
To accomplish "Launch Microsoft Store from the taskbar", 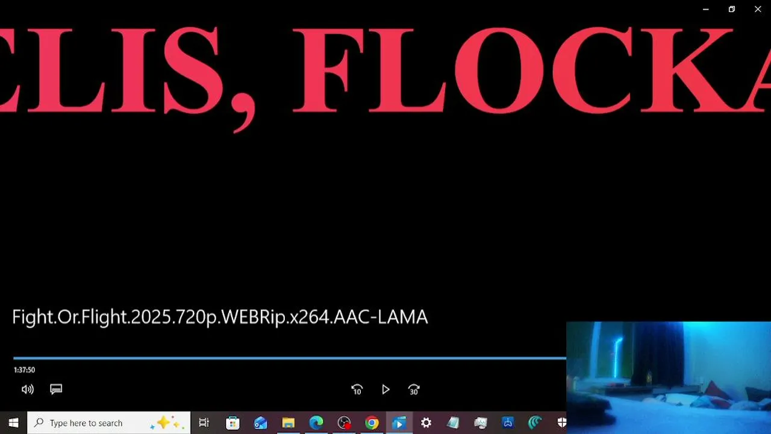I will click(233, 423).
